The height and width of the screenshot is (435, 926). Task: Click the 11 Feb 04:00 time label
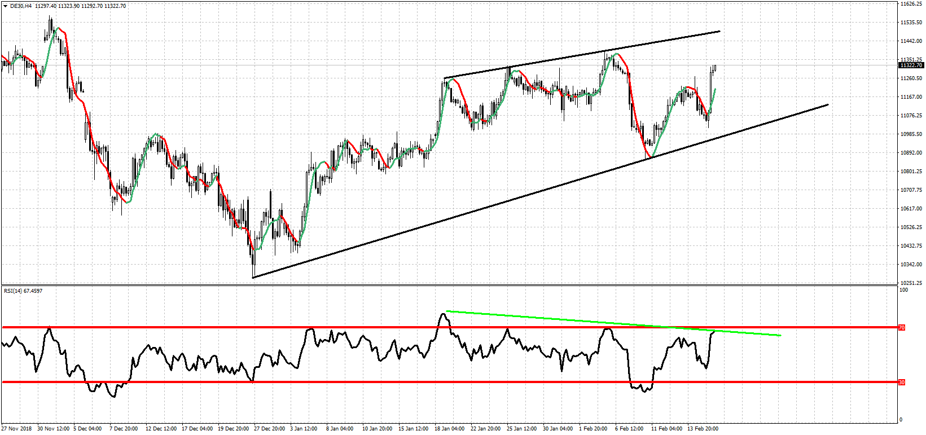click(x=666, y=429)
